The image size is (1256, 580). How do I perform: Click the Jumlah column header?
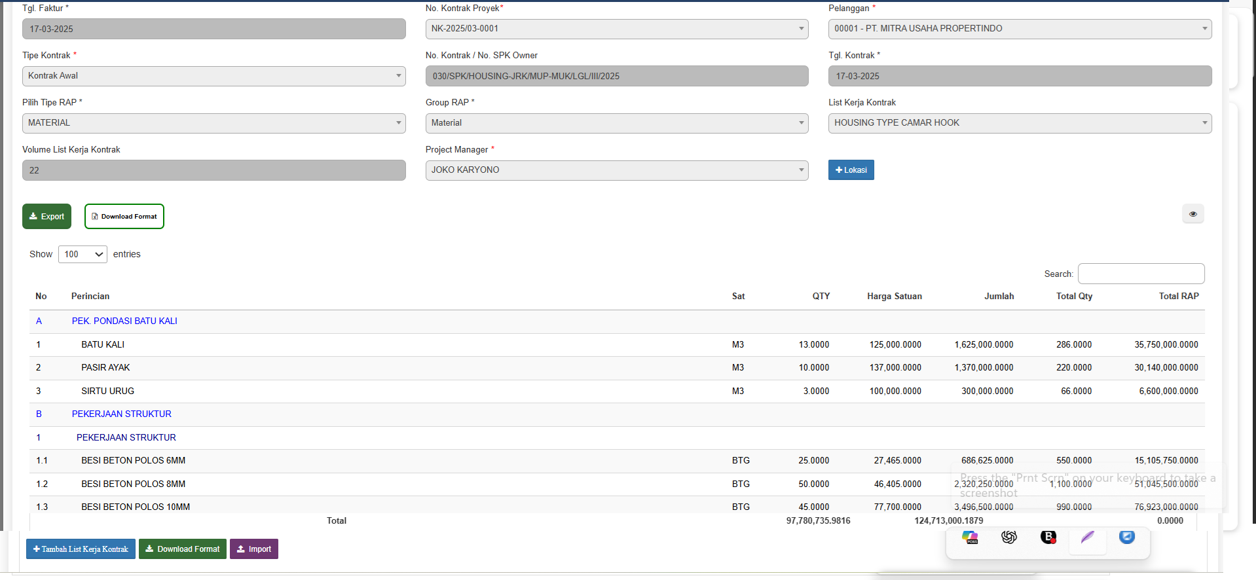coord(999,297)
